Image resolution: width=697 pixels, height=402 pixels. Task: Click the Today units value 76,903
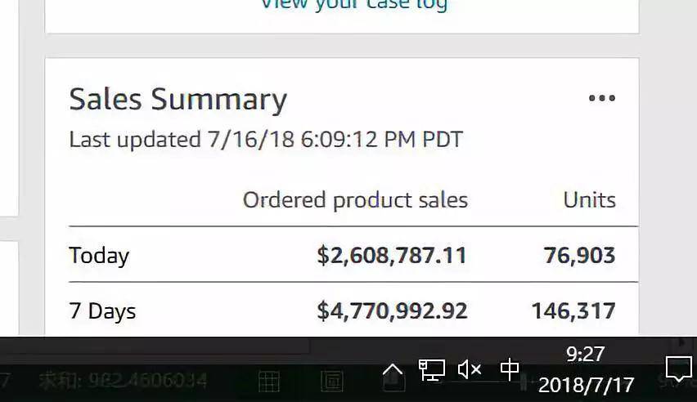[579, 256]
